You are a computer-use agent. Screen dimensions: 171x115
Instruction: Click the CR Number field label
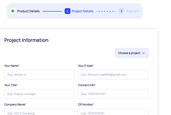tap(85, 105)
